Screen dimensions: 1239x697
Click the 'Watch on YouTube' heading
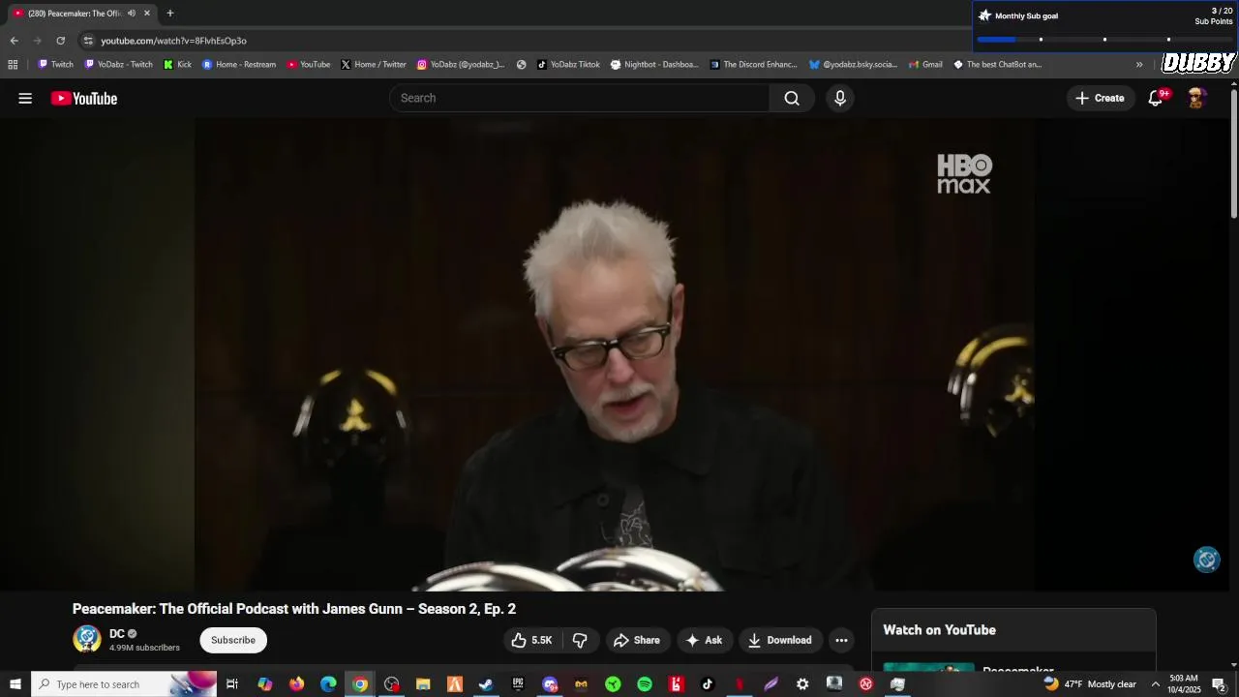coord(939,630)
